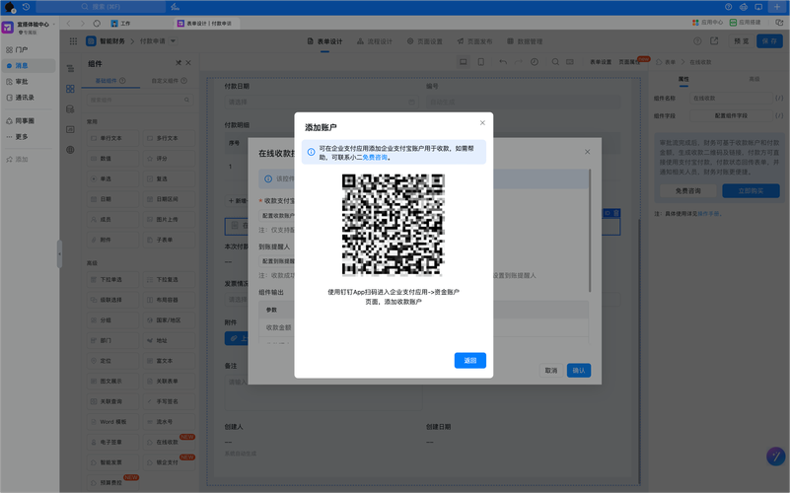Viewport: 790px width, 493px height.
Task: Switch to the mobile phone preview icon
Action: (480, 62)
